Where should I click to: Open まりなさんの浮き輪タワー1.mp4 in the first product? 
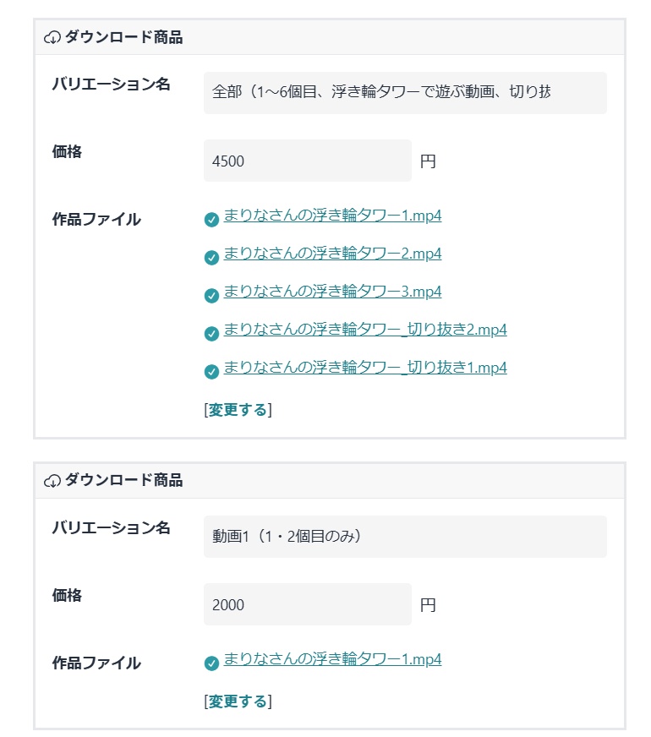click(332, 216)
